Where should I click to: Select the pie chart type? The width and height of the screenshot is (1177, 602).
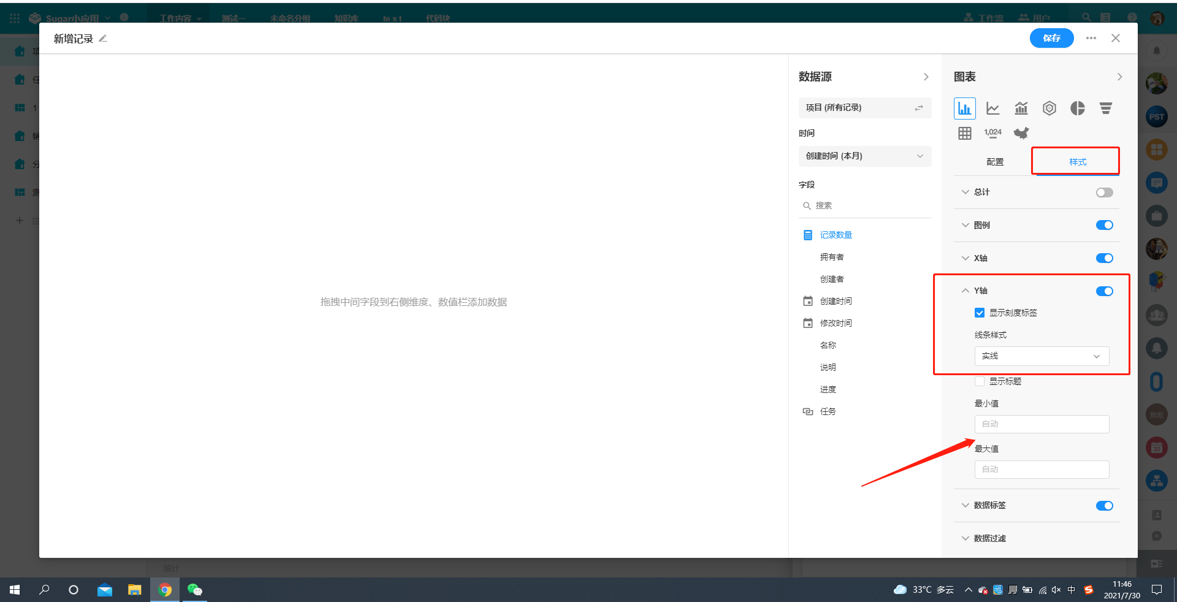1077,109
